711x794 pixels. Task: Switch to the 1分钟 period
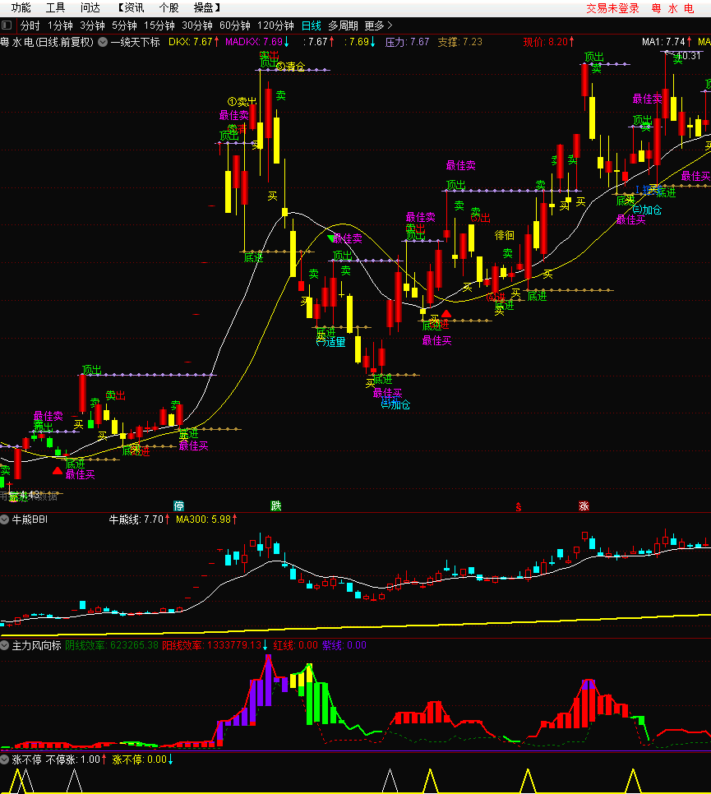pyautogui.click(x=60, y=25)
